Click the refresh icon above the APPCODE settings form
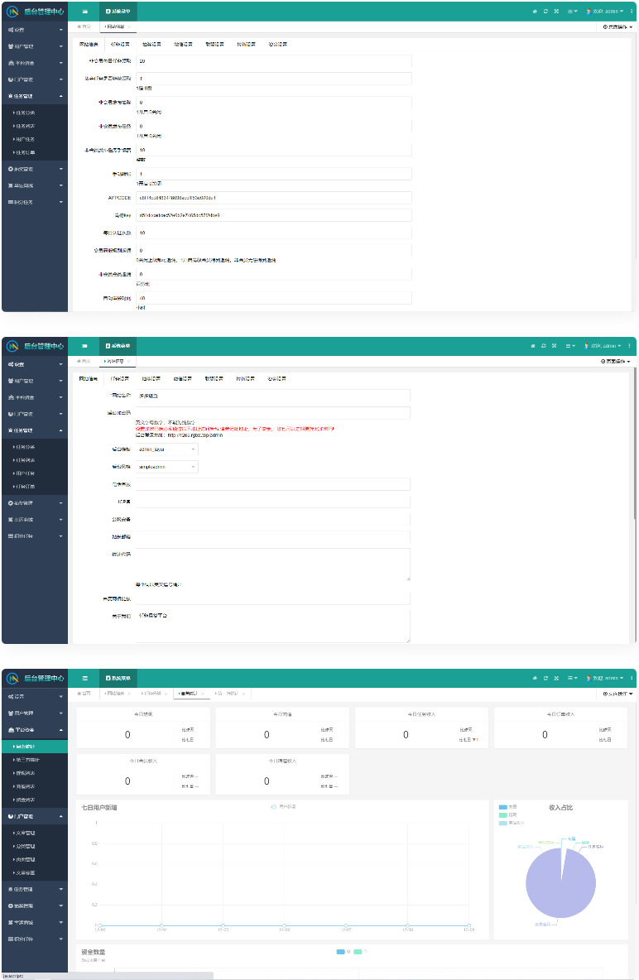The image size is (639, 980). point(545,12)
